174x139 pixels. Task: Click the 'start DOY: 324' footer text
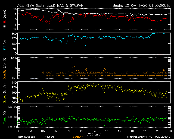pos(26,137)
